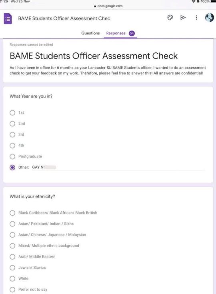Tap the docs.google.com address bar

pyautogui.click(x=108, y=6)
